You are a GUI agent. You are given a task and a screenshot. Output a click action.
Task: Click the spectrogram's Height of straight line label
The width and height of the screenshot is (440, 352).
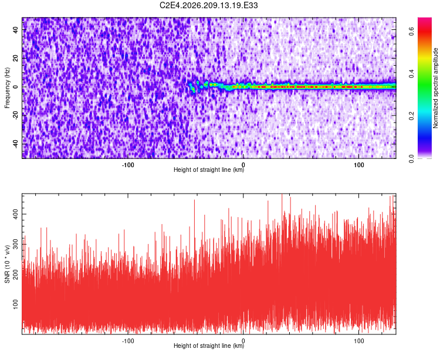coord(209,170)
